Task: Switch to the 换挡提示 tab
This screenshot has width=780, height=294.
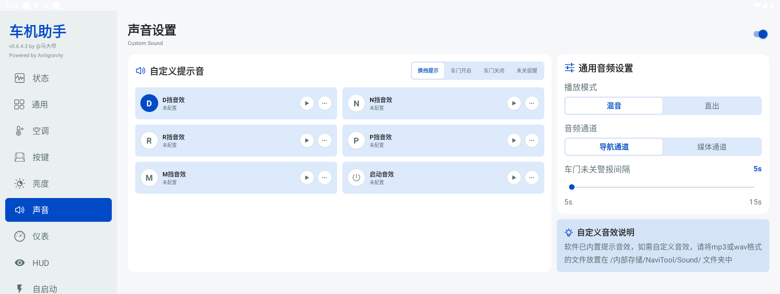Action: (428, 70)
